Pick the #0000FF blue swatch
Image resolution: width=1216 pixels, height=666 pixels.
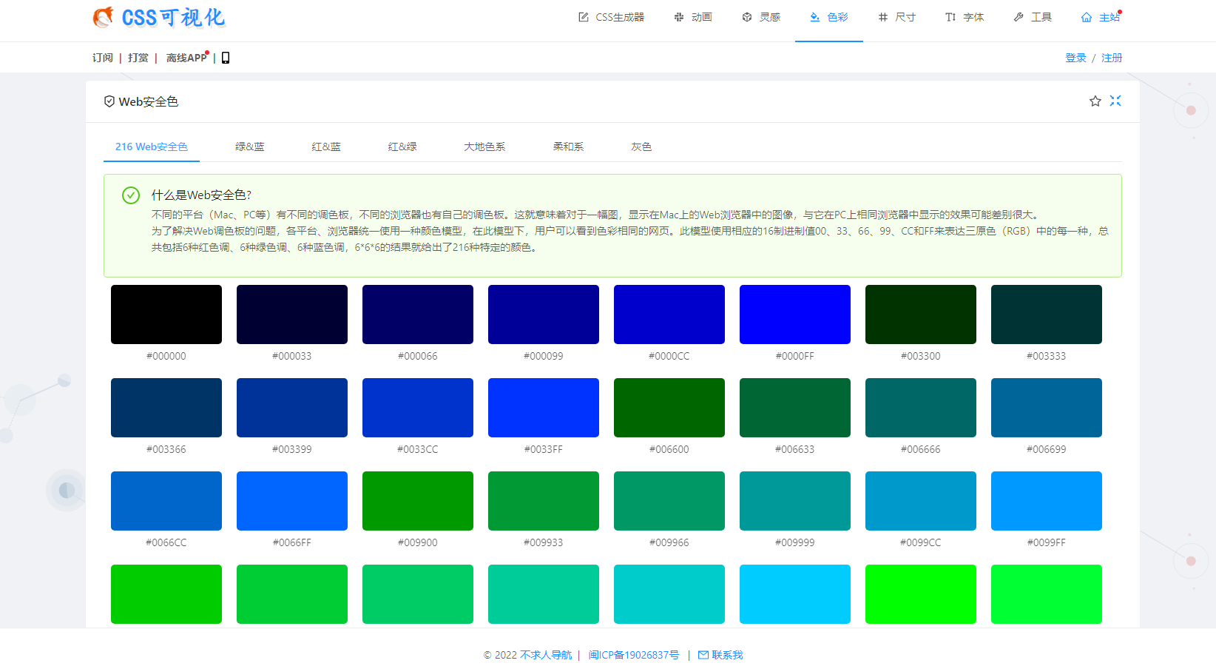pyautogui.click(x=795, y=314)
